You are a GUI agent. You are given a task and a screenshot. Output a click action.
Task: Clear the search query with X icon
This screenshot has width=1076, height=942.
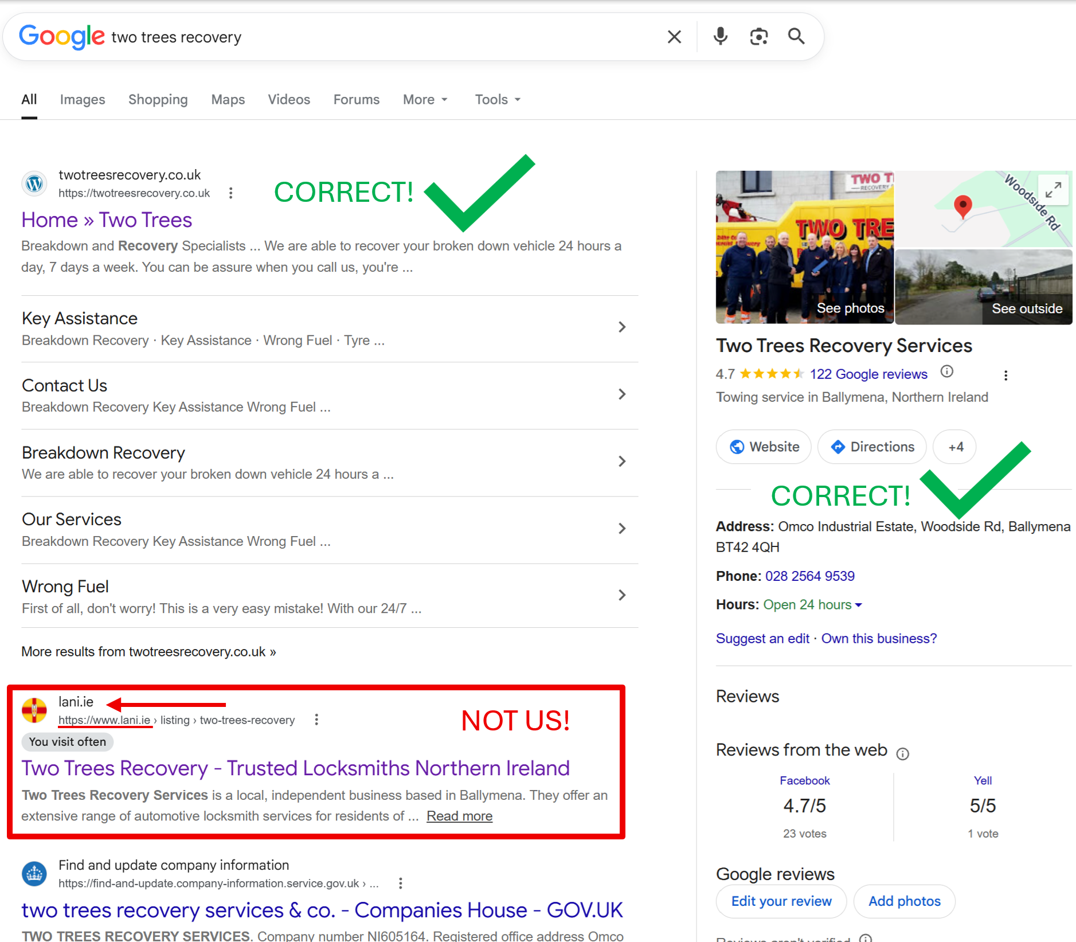(x=674, y=37)
